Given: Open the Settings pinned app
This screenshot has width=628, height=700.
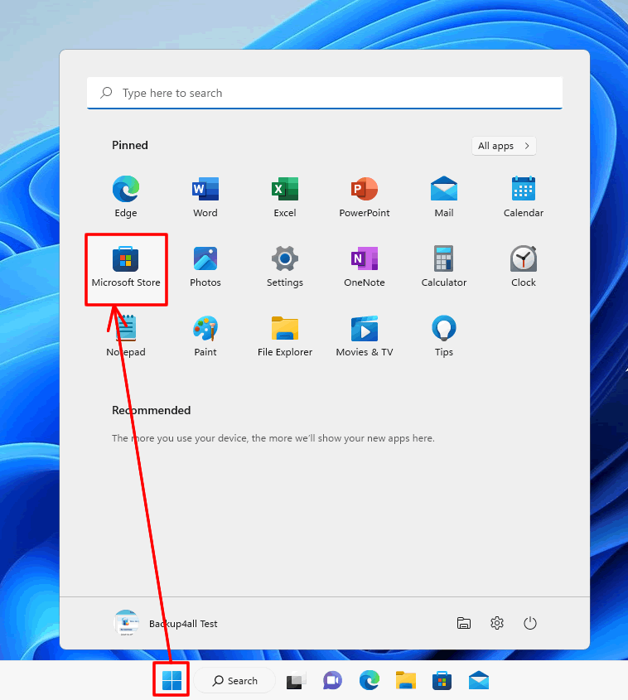Looking at the screenshot, I should click(285, 267).
